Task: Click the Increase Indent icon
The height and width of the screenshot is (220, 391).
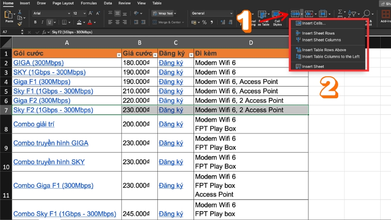Action: (x=144, y=22)
